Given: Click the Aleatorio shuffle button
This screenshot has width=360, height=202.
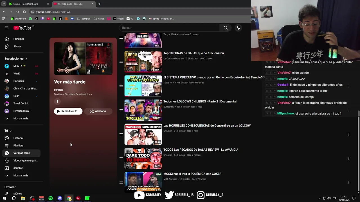Looking at the screenshot, I should [x=98, y=111].
